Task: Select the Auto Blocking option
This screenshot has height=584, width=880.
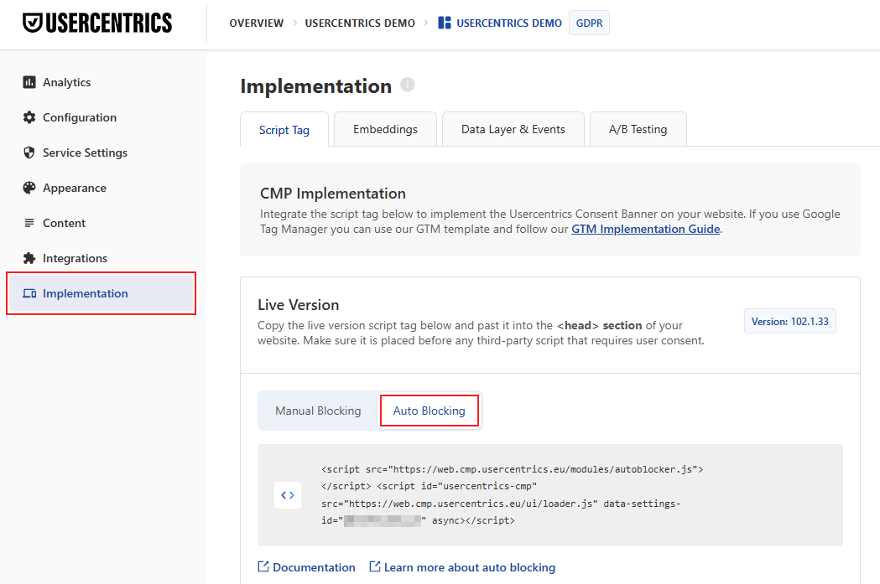Action: (430, 411)
